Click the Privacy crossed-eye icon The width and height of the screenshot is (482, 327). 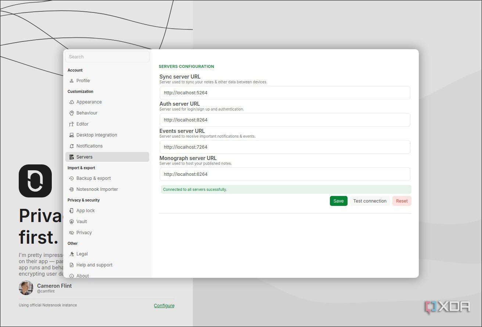(72, 233)
